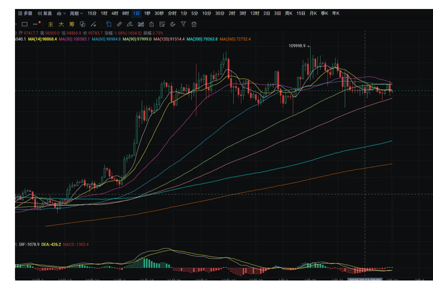The width and height of the screenshot is (433, 289).
Task: Open the note edit tool
Action: (162, 24)
